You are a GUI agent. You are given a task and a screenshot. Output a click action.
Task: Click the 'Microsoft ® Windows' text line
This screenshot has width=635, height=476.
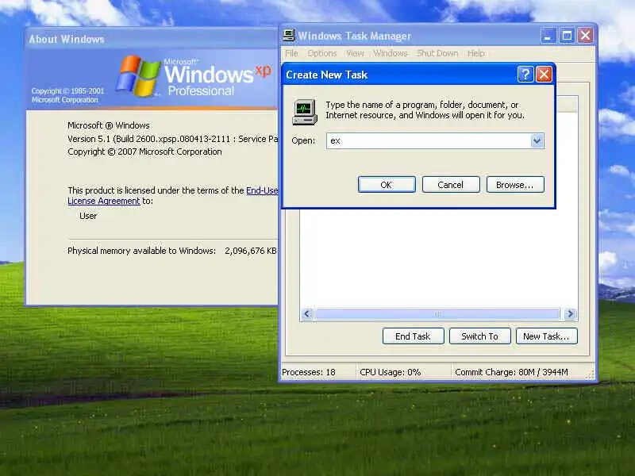pyautogui.click(x=109, y=125)
